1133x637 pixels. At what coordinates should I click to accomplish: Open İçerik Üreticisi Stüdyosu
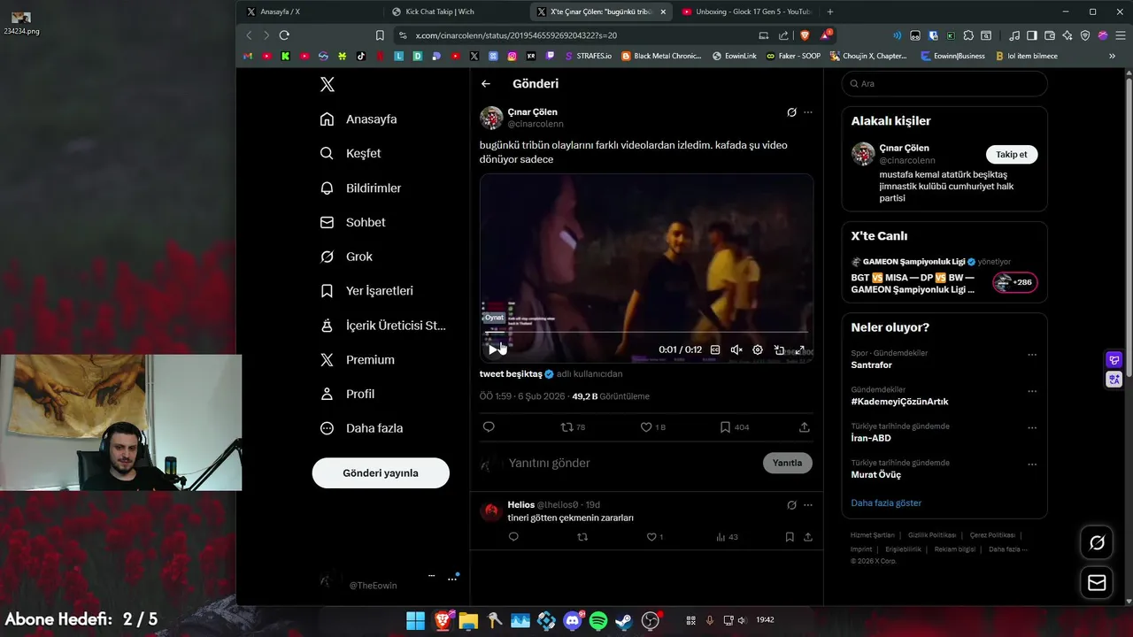(x=382, y=326)
